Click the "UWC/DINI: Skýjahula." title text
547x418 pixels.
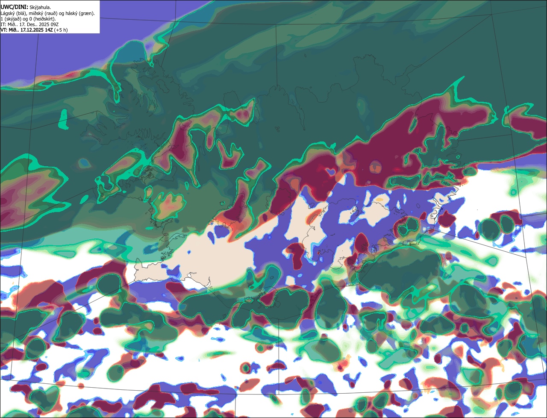click(x=26, y=7)
